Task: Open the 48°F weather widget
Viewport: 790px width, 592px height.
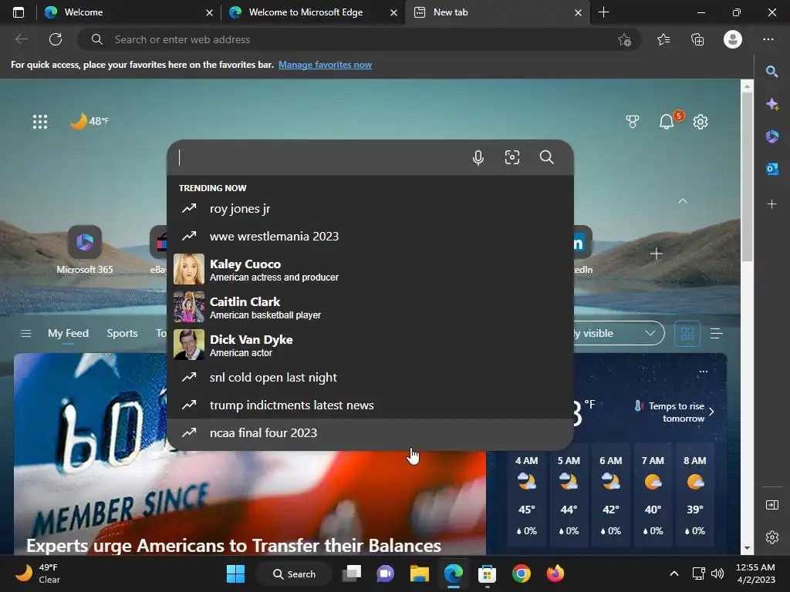Action: tap(89, 121)
